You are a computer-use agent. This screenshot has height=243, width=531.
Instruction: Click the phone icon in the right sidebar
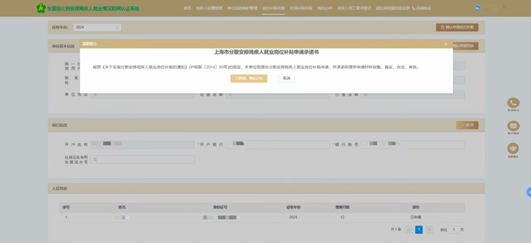[x=513, y=103]
